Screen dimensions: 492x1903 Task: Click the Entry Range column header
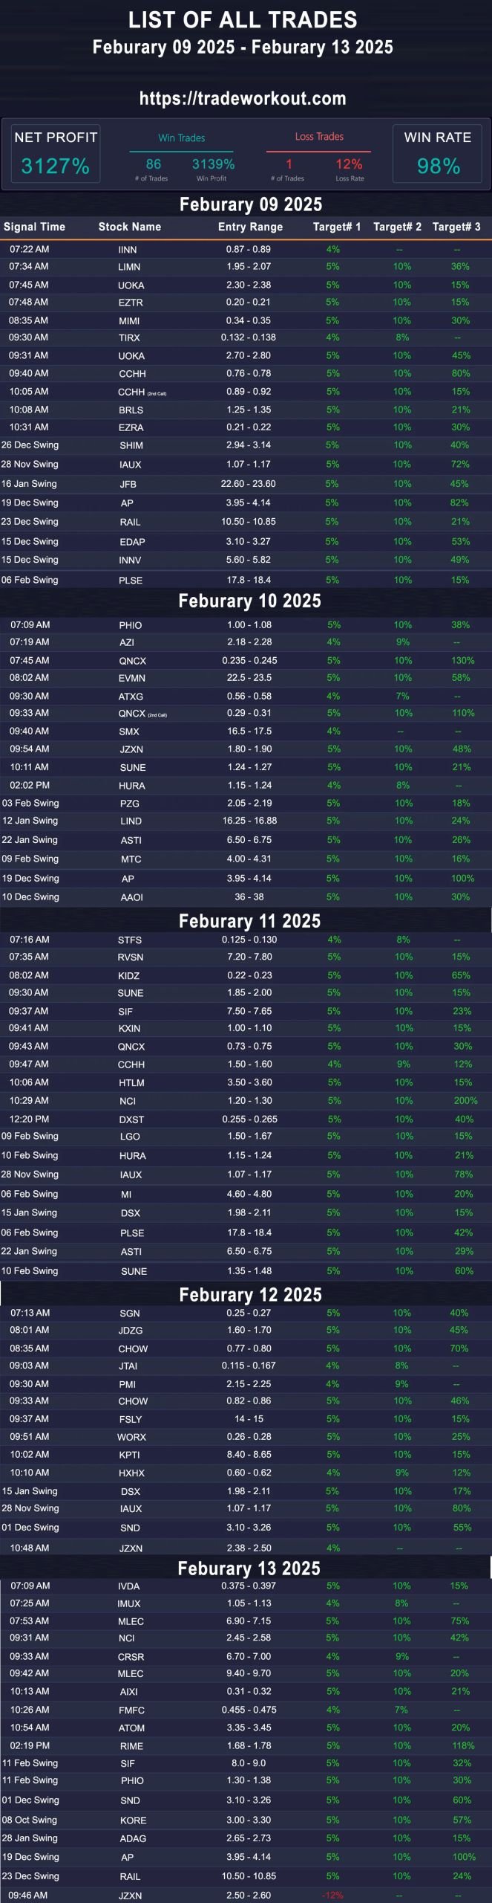coord(250,227)
